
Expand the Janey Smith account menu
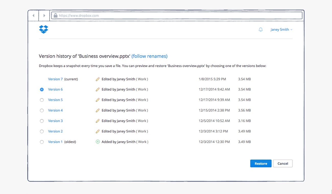pyautogui.click(x=281, y=30)
